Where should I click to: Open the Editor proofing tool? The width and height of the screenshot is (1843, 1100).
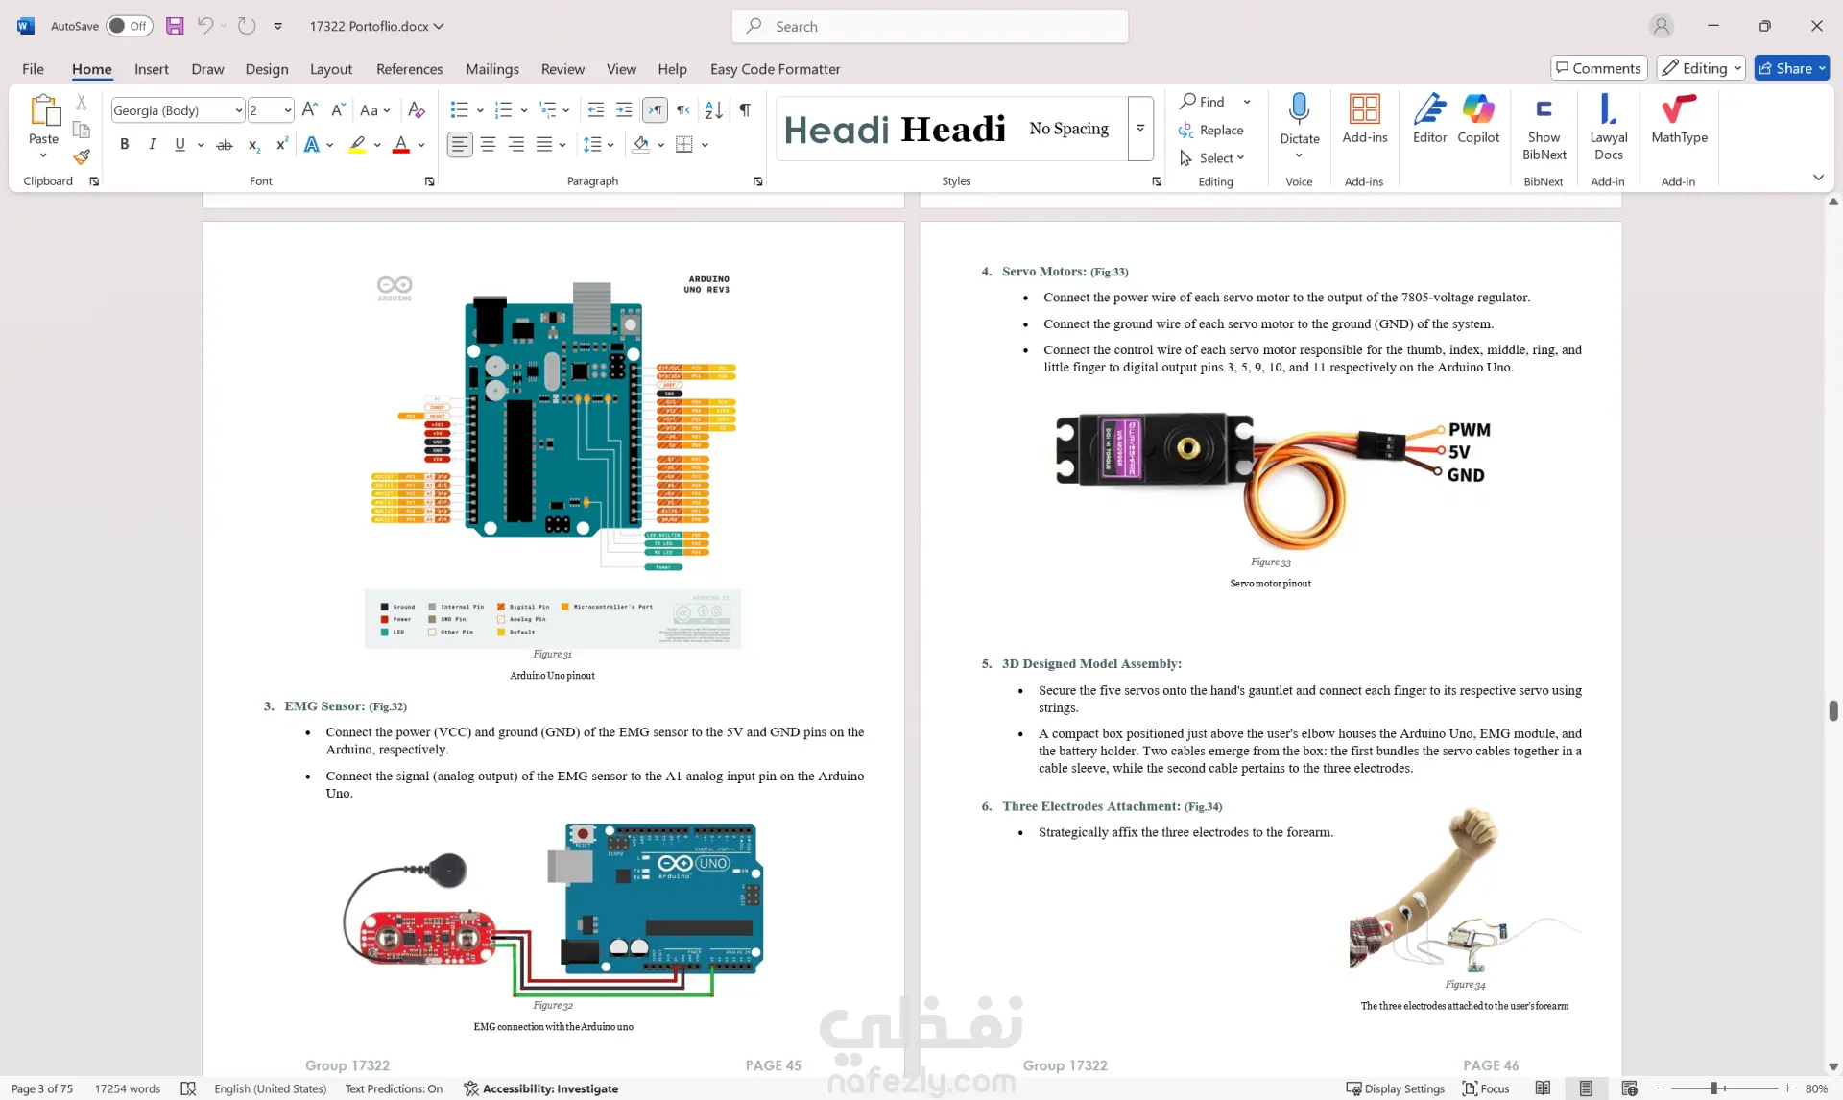(x=1429, y=119)
